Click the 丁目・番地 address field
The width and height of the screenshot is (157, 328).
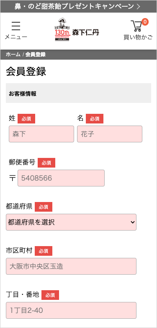coord(71,310)
